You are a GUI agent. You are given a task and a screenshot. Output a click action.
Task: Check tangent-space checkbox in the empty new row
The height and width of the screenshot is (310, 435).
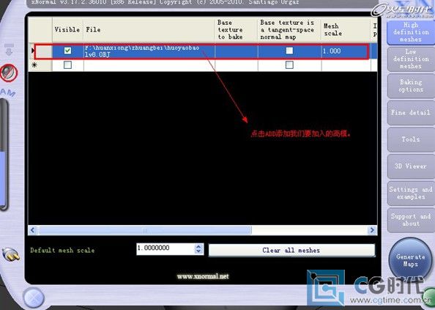[x=289, y=64]
